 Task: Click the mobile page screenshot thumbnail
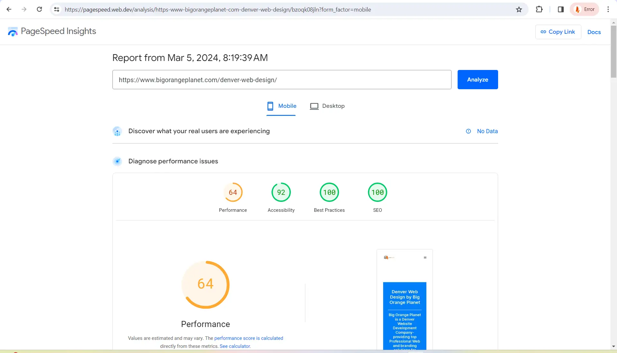pos(405,299)
